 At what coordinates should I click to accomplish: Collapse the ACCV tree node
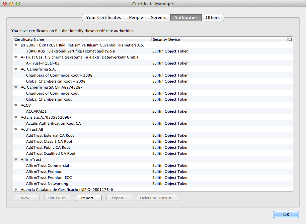coord(16,105)
